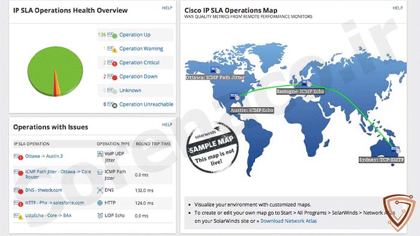Click the Ottawa node icon on map
Image resolution: width=420 pixels, height=236 pixels.
click(215, 70)
